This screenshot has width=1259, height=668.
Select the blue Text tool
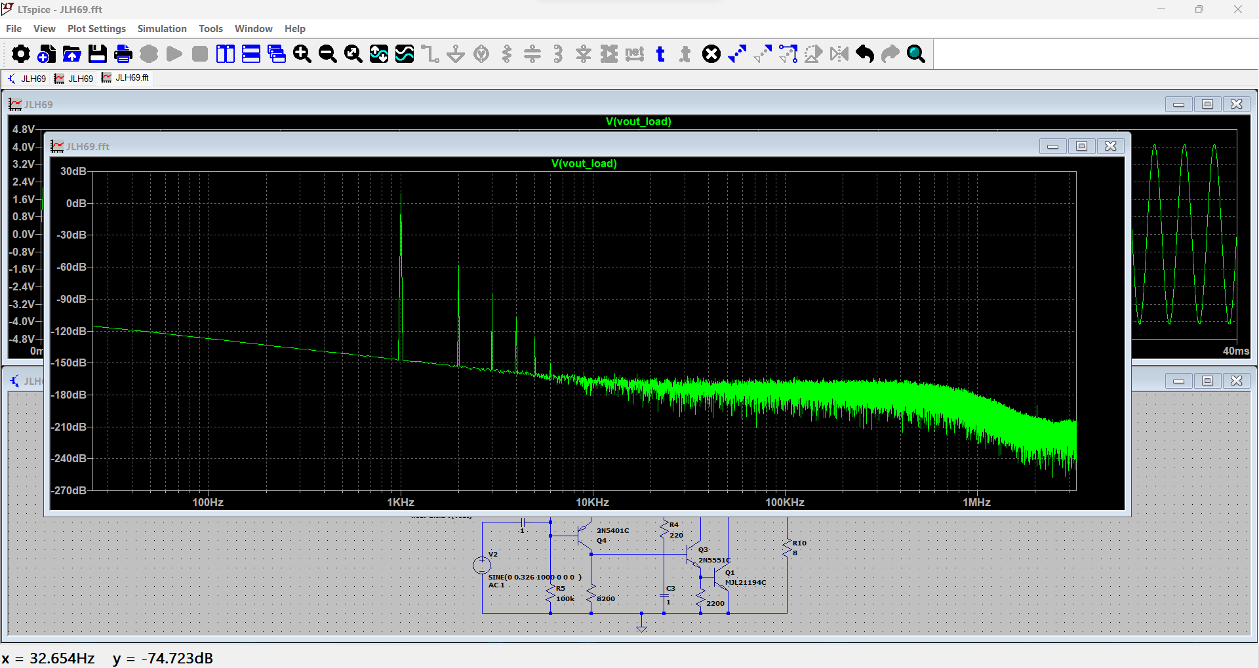[660, 54]
